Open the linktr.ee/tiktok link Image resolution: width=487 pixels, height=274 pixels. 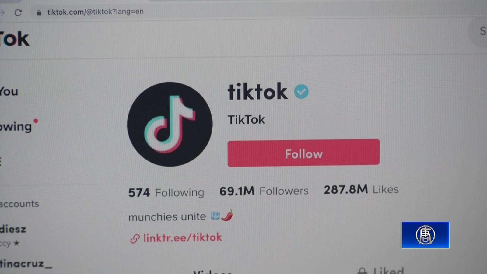[x=183, y=238]
